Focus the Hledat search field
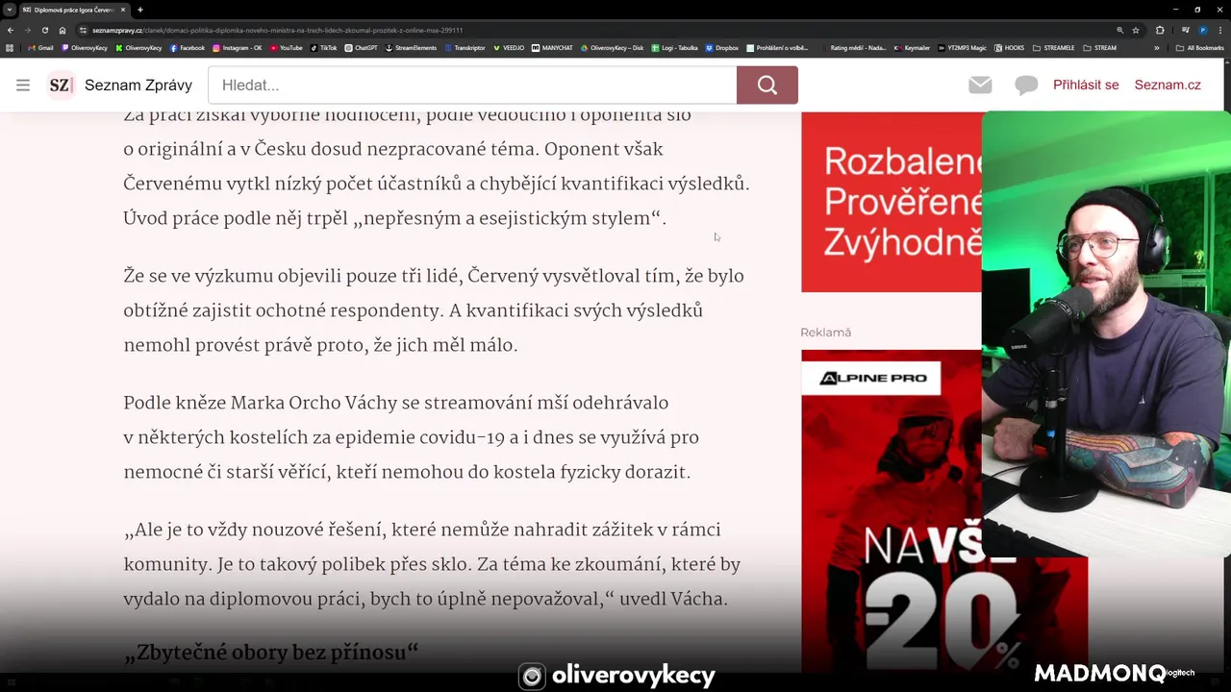Viewport: 1231px width, 692px height. coord(472,85)
